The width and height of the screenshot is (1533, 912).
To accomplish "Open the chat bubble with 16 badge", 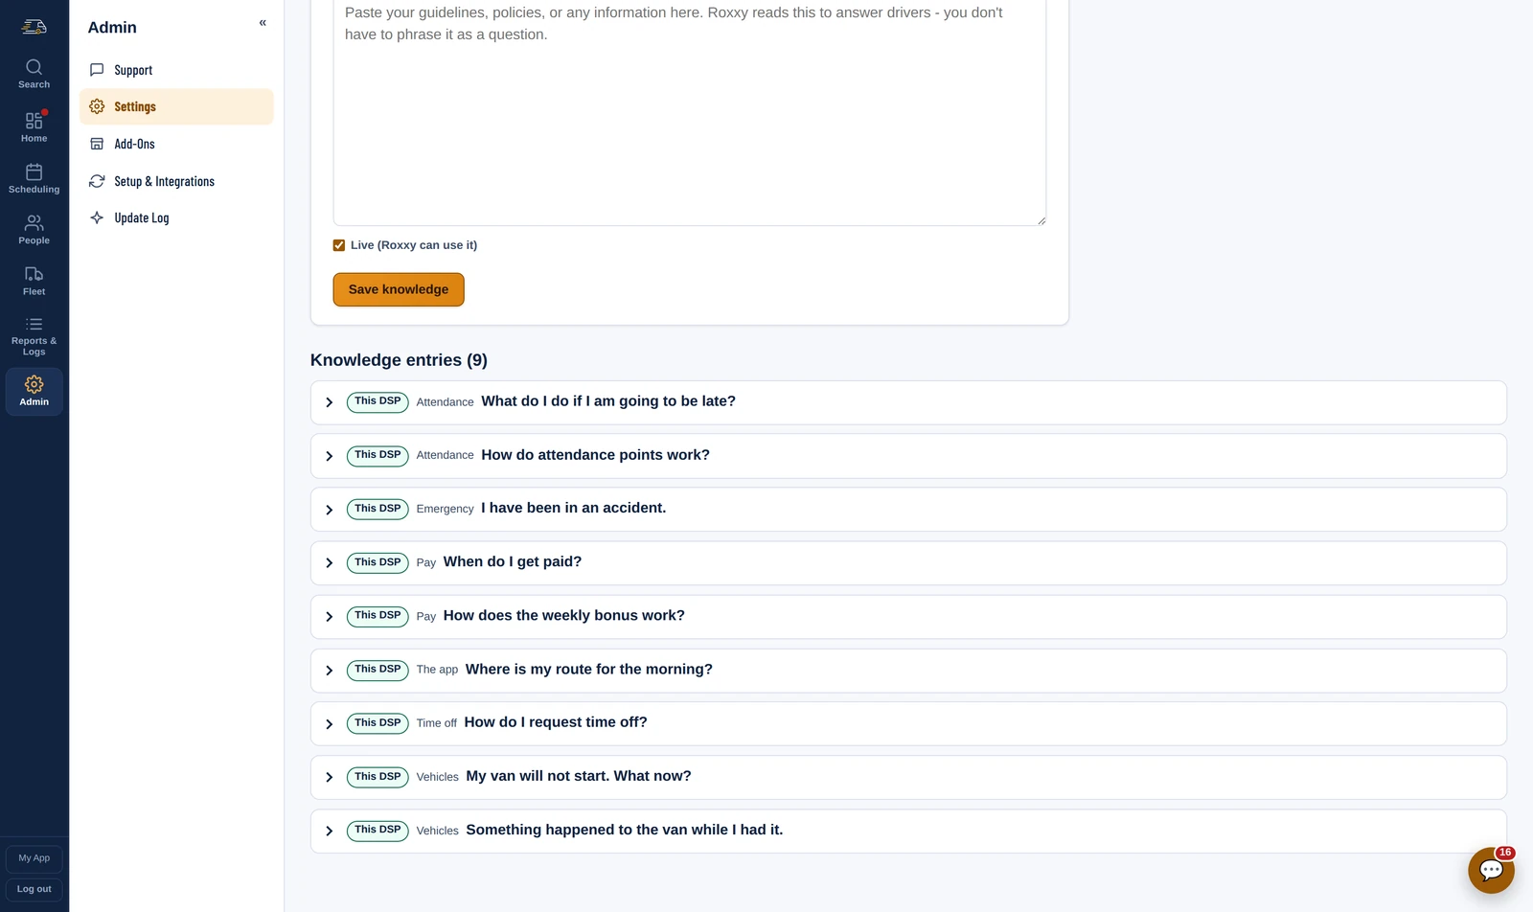I will [x=1491, y=870].
